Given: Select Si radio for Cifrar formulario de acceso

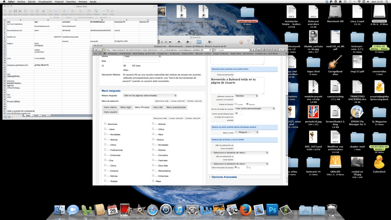Looking at the screenshot, I should coord(247,167).
